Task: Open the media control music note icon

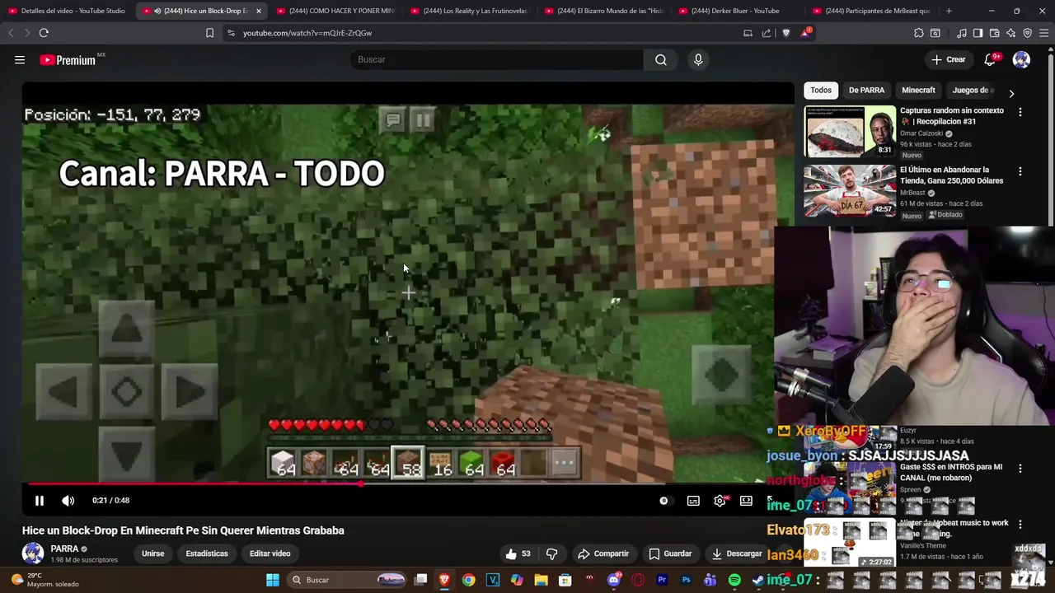Action: (961, 33)
